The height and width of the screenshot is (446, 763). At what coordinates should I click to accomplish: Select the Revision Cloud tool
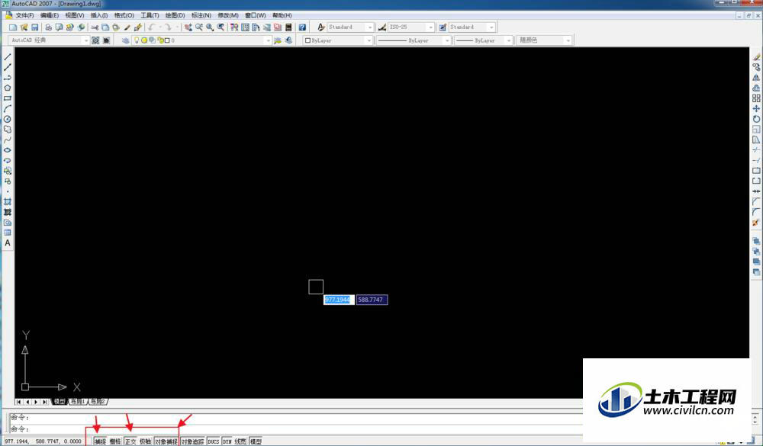coord(8,130)
